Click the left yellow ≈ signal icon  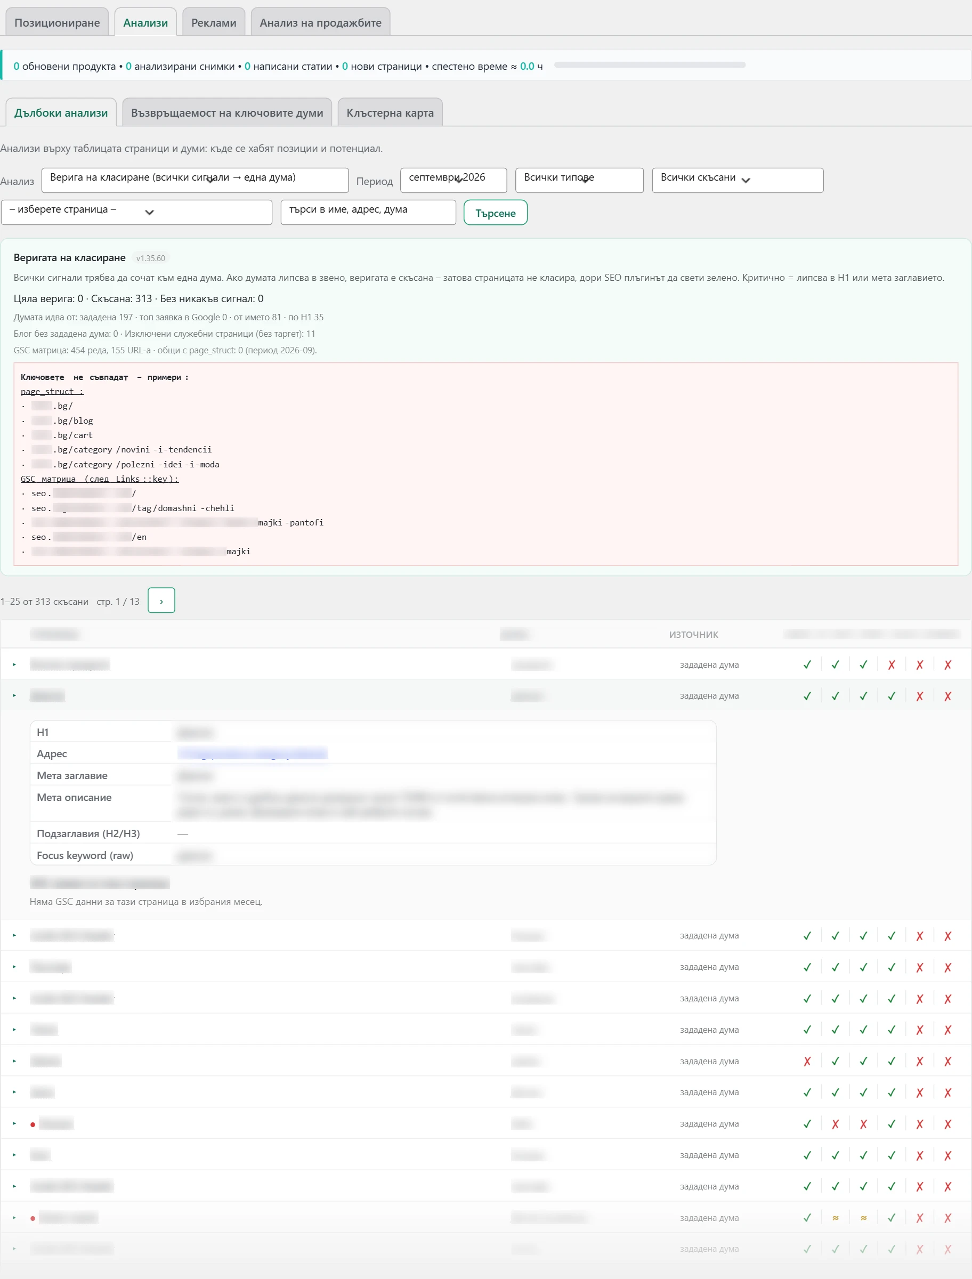point(836,1218)
